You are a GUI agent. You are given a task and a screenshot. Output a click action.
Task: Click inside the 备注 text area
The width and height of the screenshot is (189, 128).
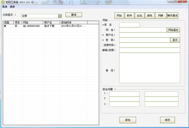point(150,68)
